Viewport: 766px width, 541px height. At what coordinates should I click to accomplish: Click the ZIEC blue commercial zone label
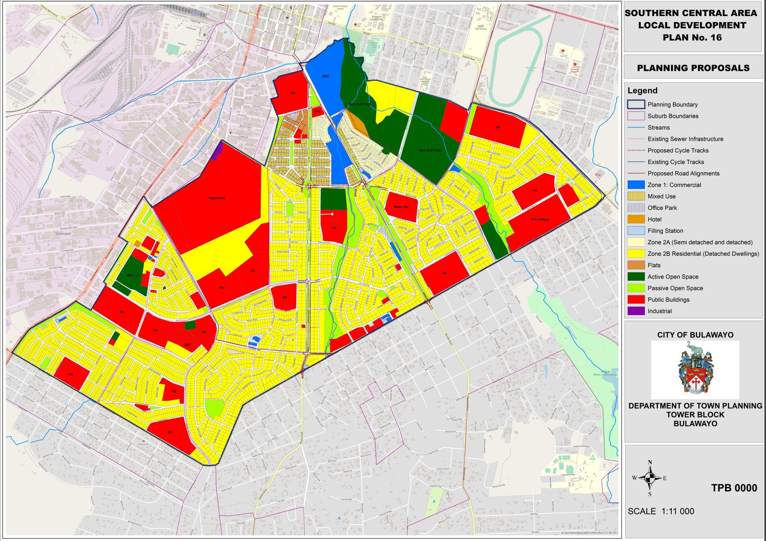click(x=325, y=76)
